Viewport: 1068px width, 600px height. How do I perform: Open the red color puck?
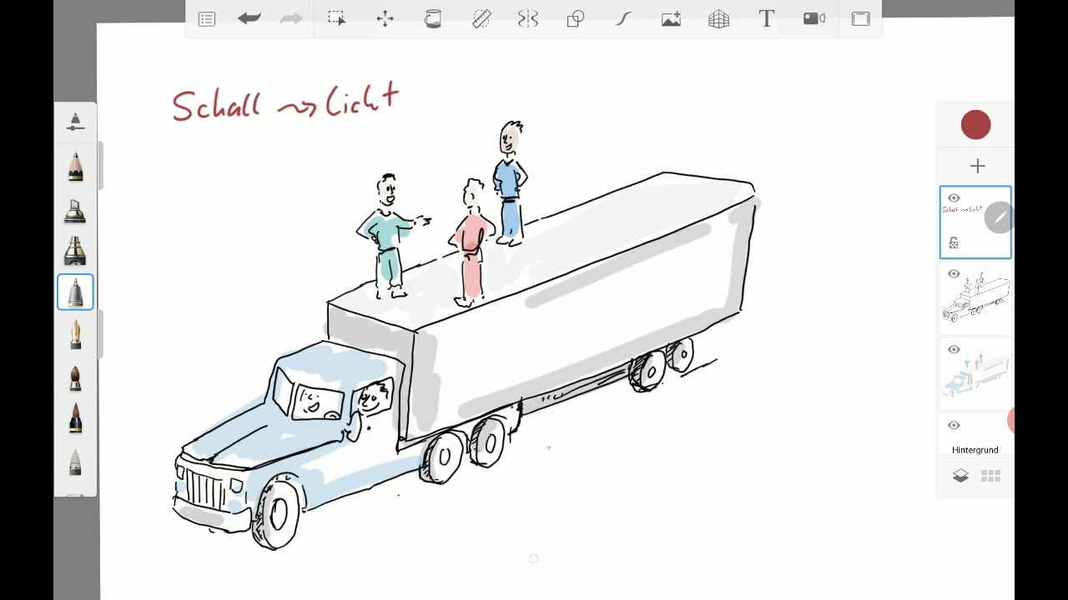pos(975,125)
